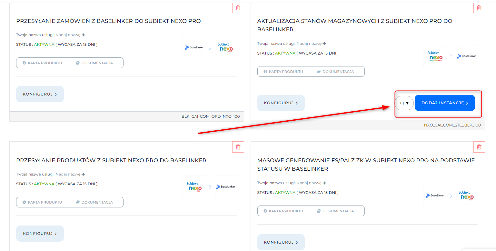Delete the Przesyłanie produktów service card

pos(238,147)
